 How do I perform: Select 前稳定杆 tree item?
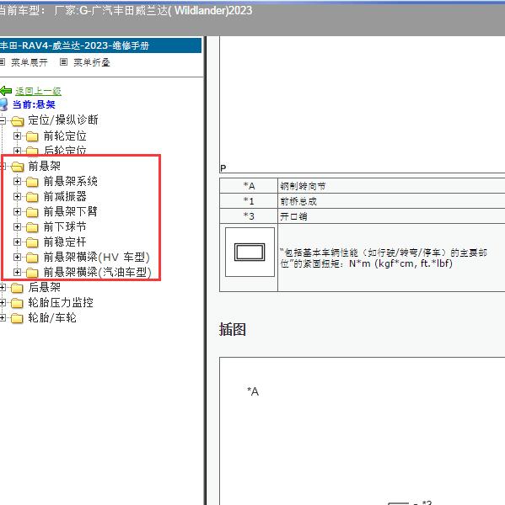click(65, 242)
